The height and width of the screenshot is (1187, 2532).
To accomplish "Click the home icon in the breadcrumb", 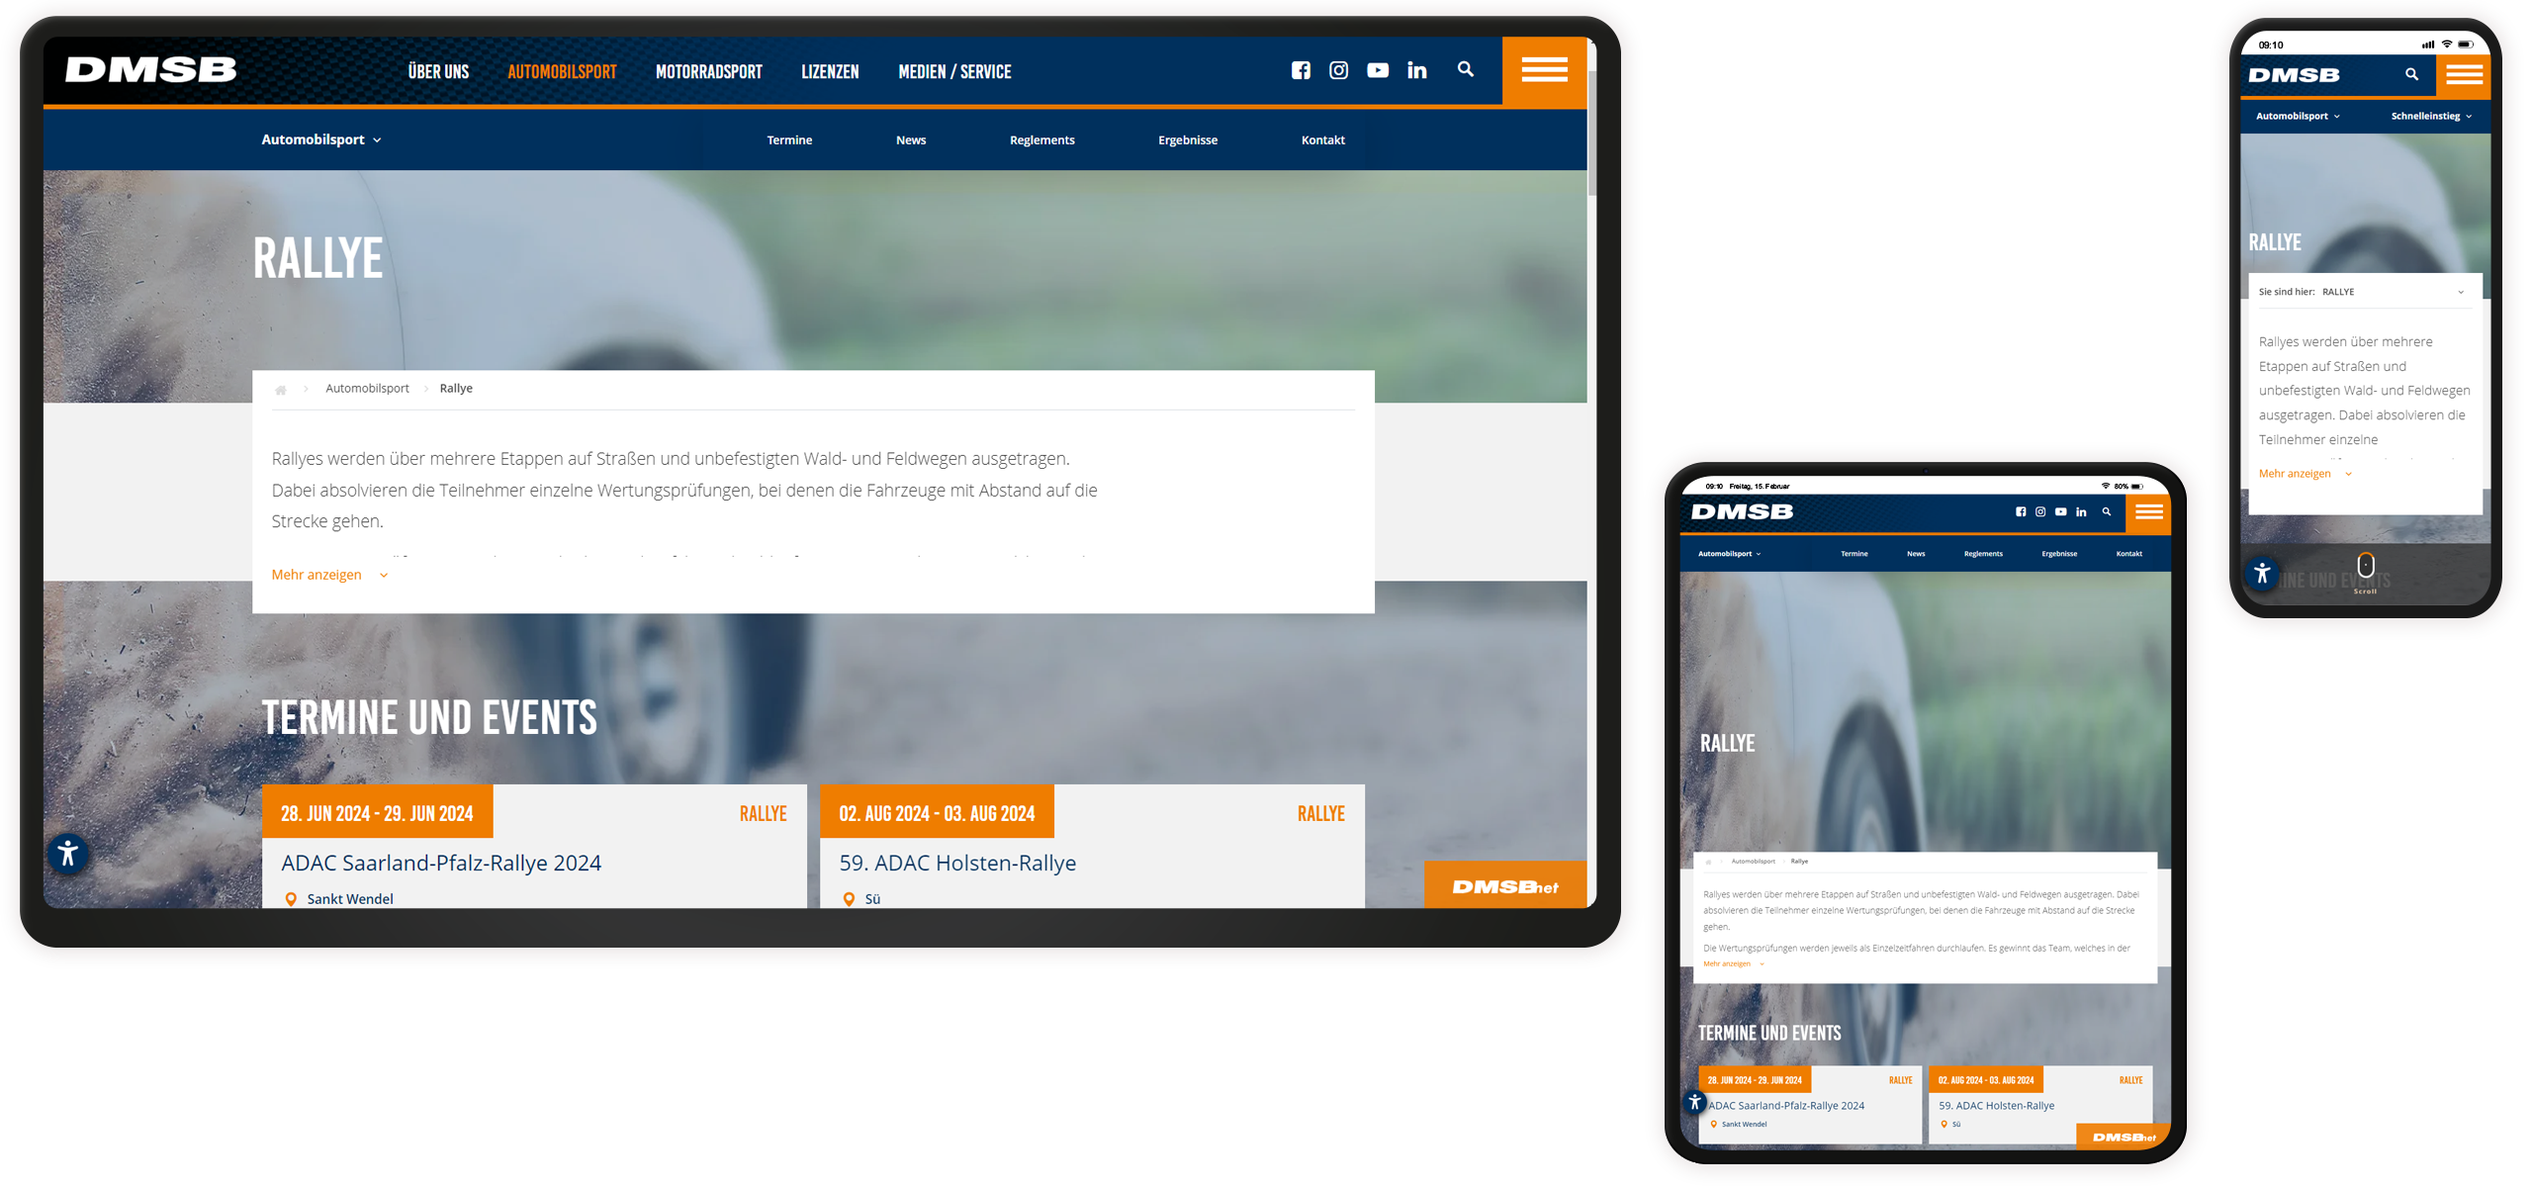I will (x=282, y=389).
